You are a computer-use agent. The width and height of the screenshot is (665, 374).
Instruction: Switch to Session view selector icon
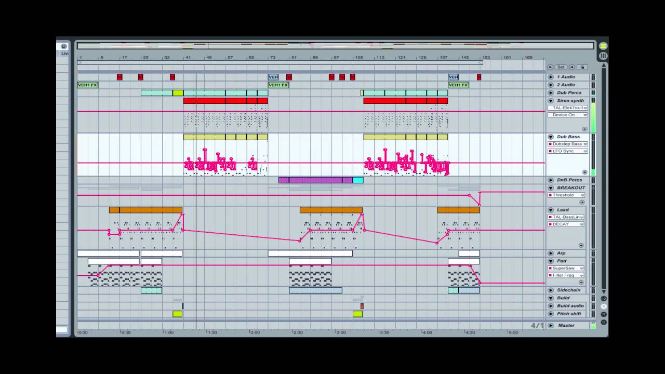coord(603,56)
